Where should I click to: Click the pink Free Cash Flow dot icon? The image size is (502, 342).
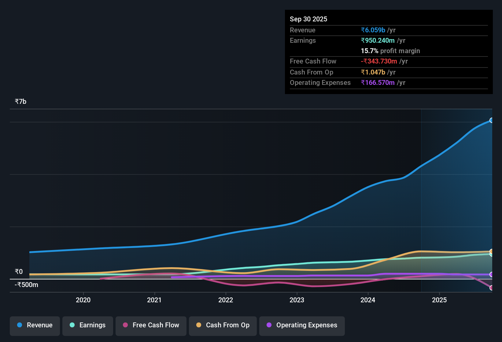(x=125, y=325)
